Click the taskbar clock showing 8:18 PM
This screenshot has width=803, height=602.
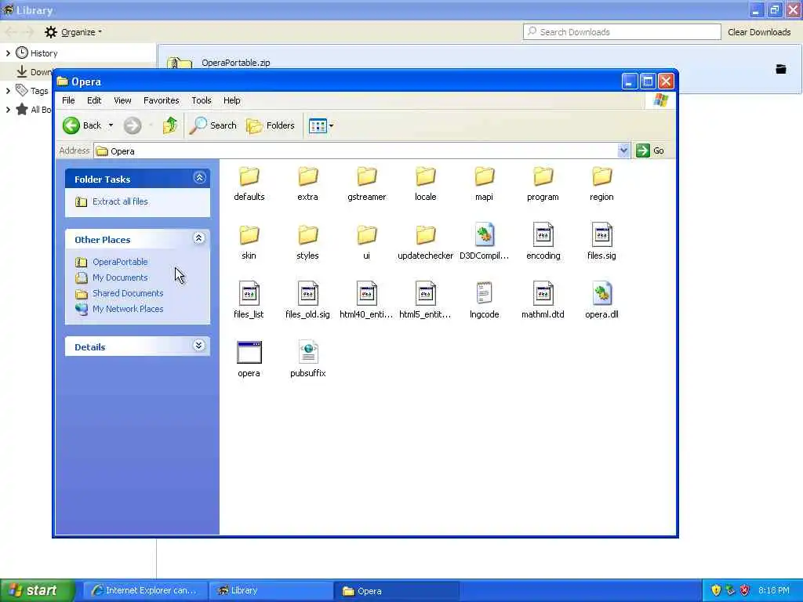tap(773, 591)
